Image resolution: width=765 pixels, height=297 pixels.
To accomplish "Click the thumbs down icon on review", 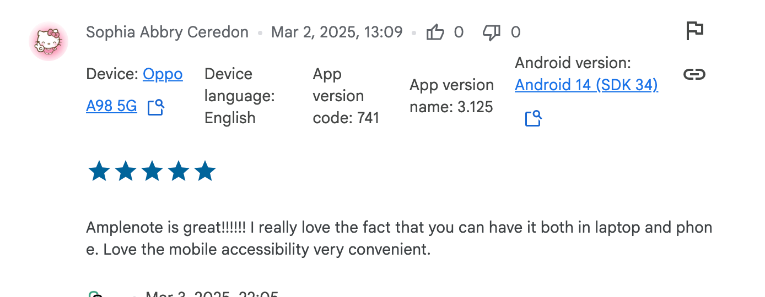I will pos(491,32).
